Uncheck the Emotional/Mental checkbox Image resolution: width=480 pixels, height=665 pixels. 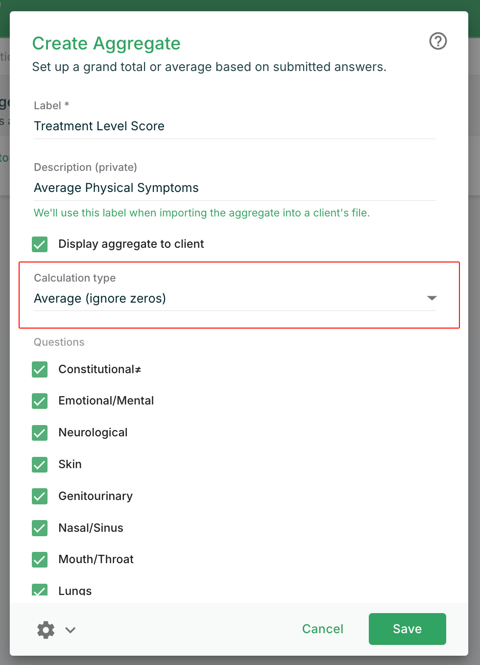[40, 401]
